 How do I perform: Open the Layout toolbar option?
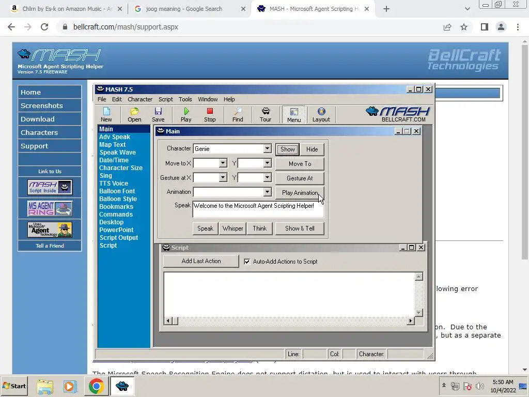coord(321,115)
